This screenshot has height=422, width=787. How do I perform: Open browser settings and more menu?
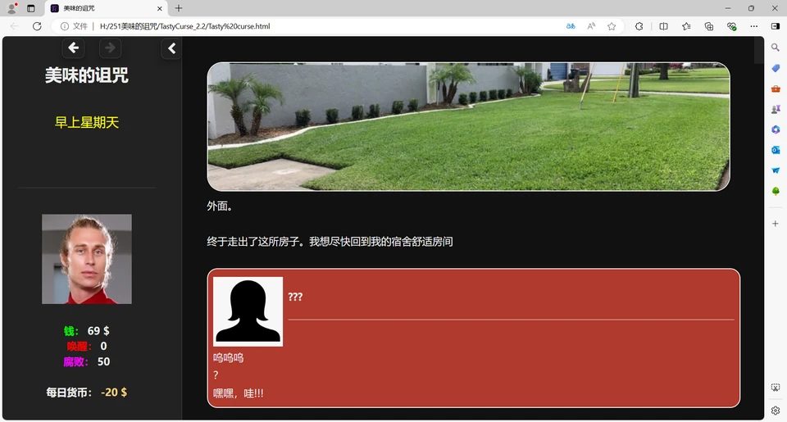[x=753, y=26]
